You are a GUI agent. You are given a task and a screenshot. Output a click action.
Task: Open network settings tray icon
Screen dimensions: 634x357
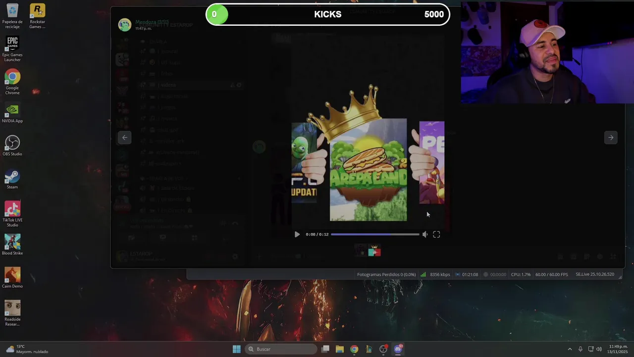(590, 349)
